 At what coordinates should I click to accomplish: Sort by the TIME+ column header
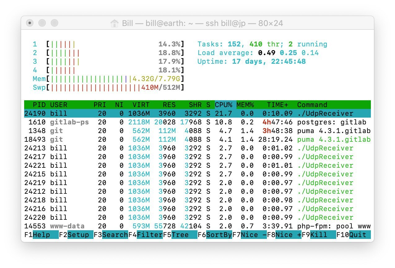coord(278,105)
